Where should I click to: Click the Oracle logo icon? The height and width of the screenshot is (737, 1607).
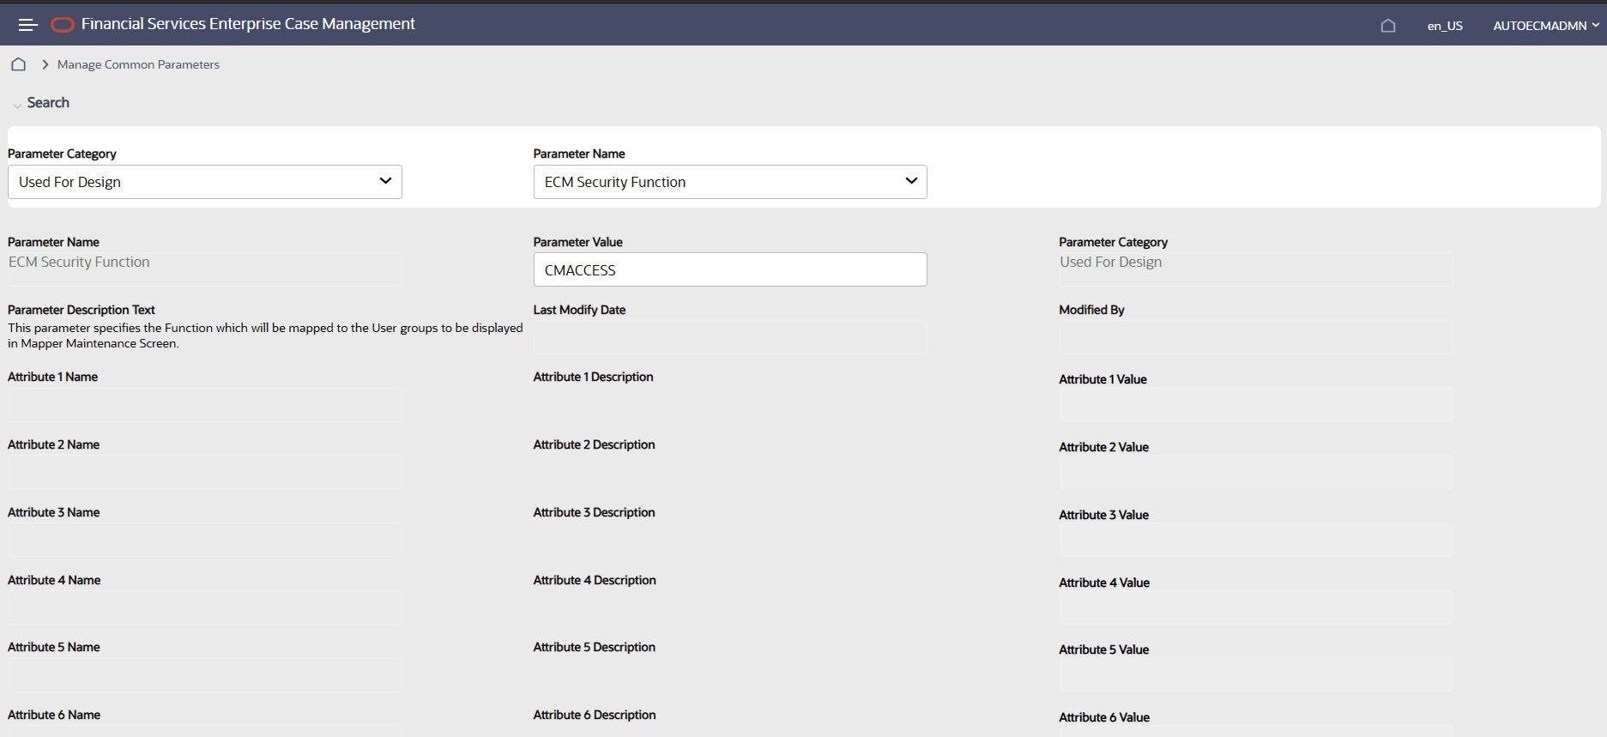click(63, 25)
